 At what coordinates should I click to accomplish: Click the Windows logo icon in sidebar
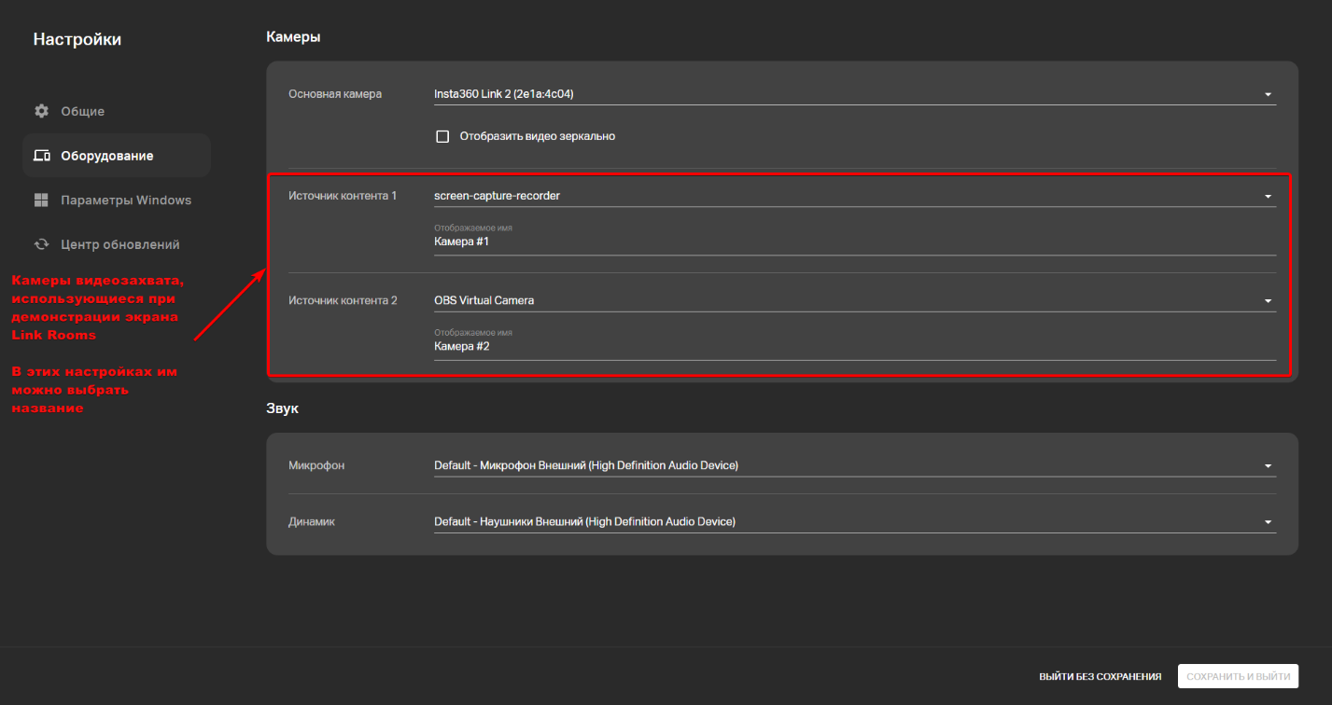coord(41,200)
